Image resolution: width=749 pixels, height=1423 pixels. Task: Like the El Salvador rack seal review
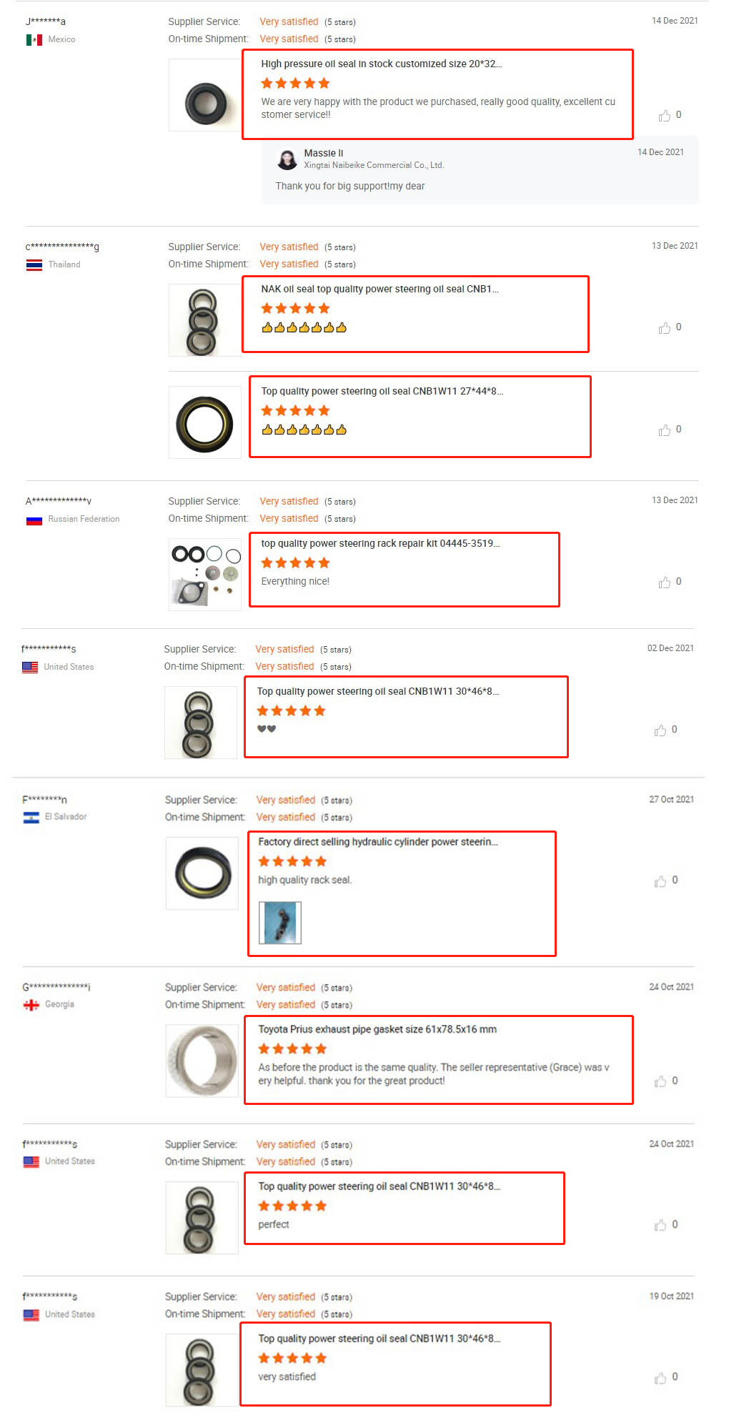pyautogui.click(x=660, y=881)
